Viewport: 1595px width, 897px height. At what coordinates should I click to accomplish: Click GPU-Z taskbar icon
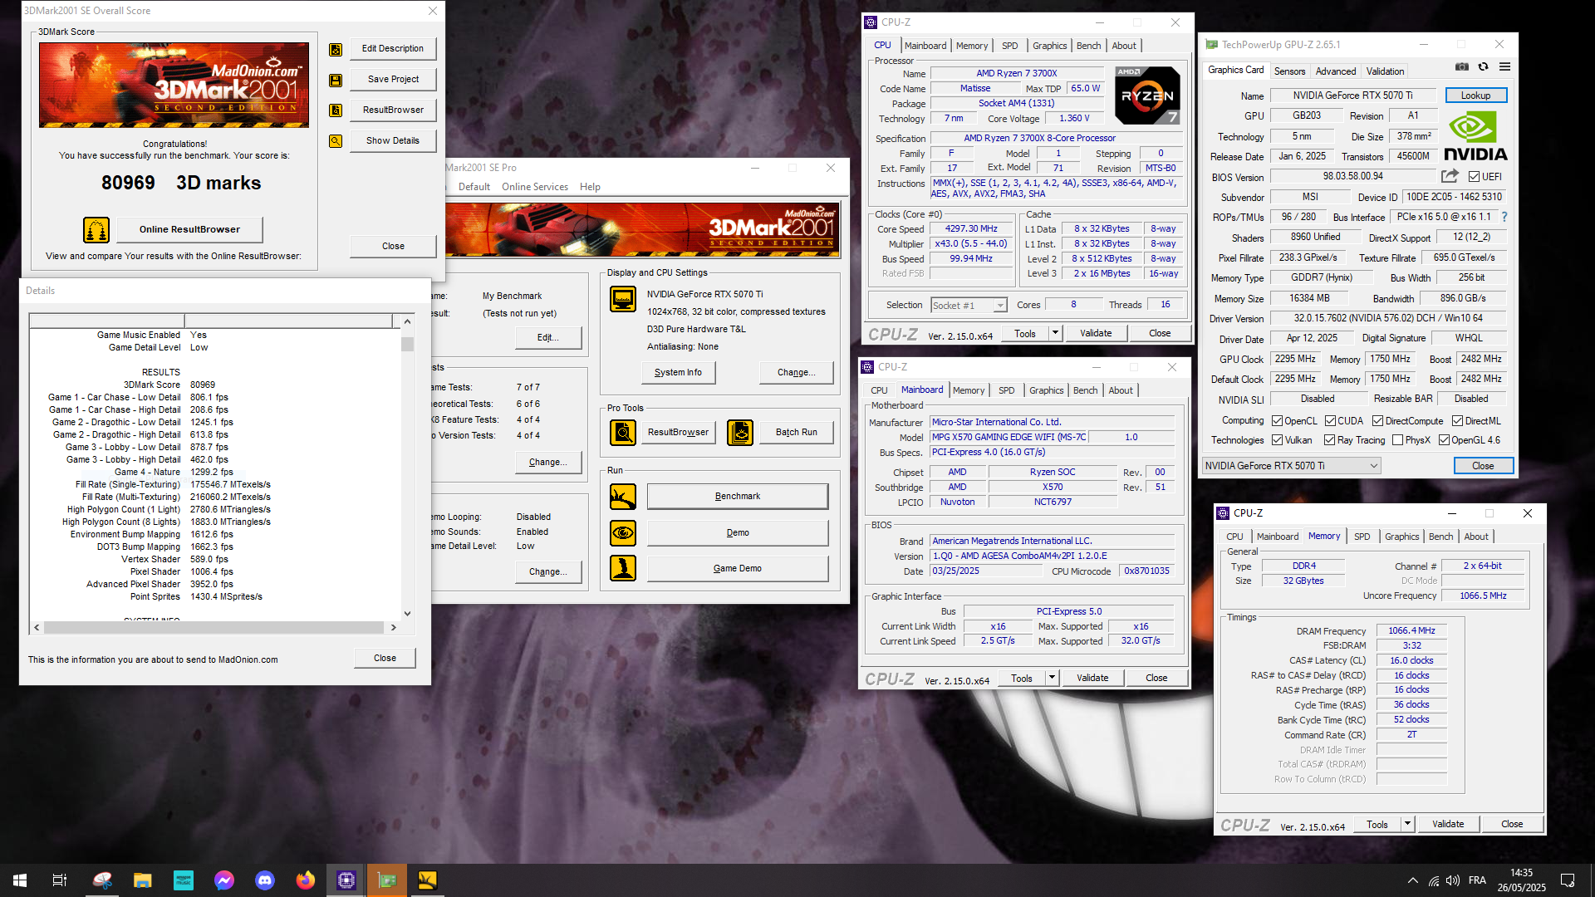coord(387,880)
